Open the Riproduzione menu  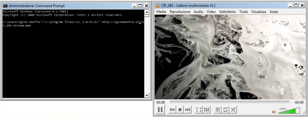tap(180, 12)
